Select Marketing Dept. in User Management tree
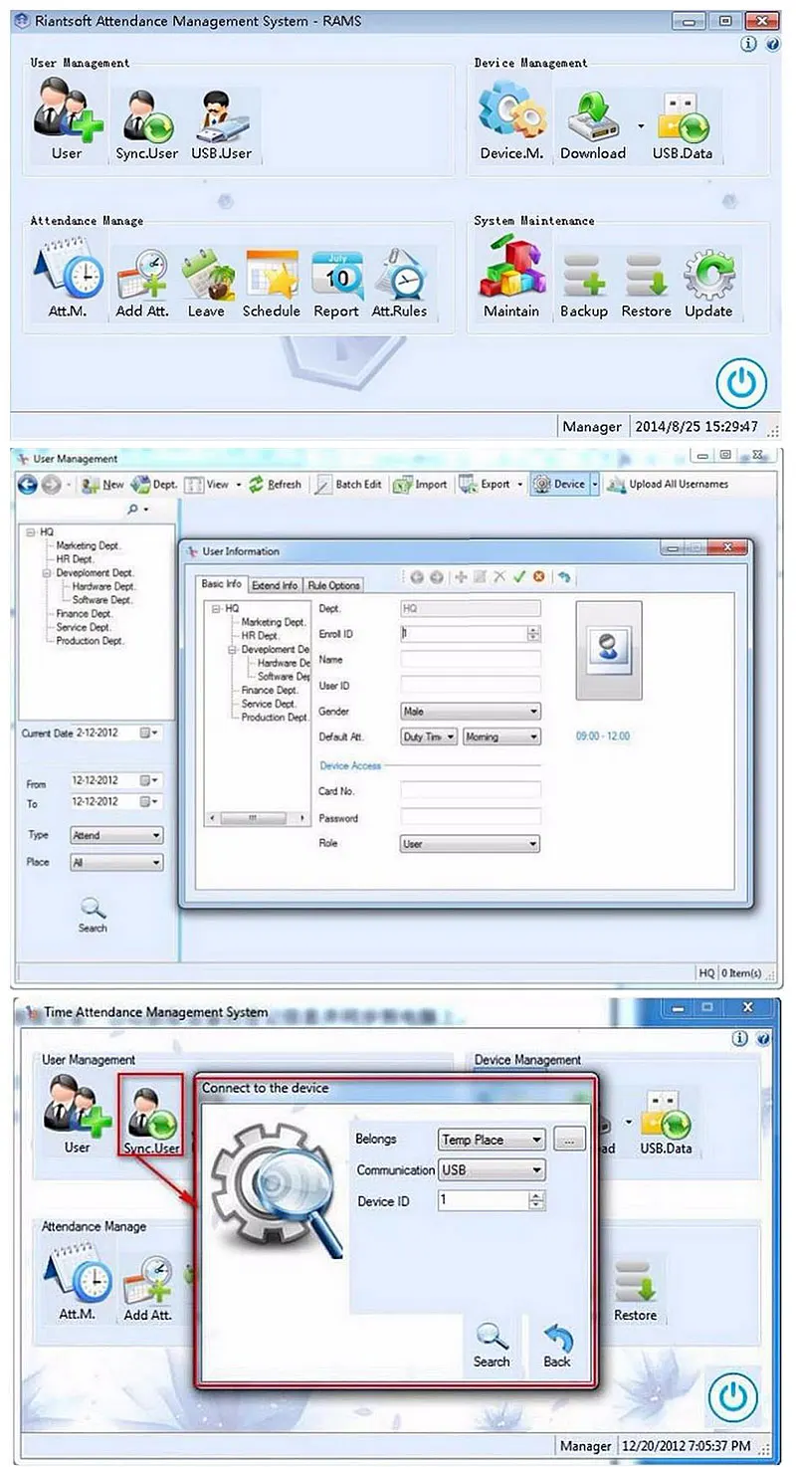 (89, 545)
